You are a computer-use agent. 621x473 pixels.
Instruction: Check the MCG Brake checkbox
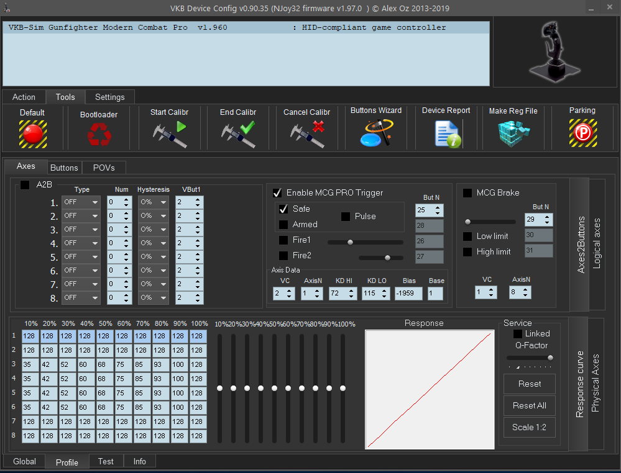467,193
